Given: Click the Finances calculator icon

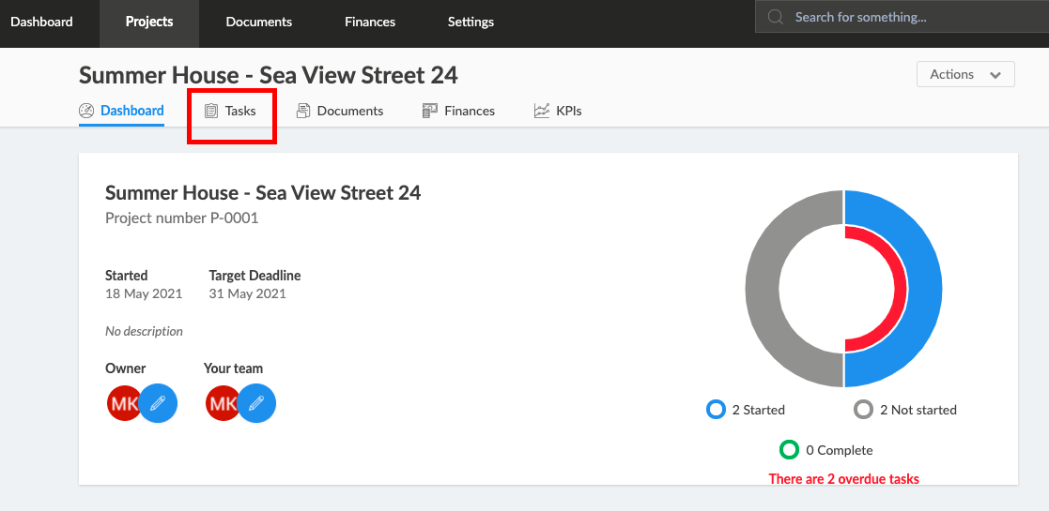Looking at the screenshot, I should pos(429,111).
